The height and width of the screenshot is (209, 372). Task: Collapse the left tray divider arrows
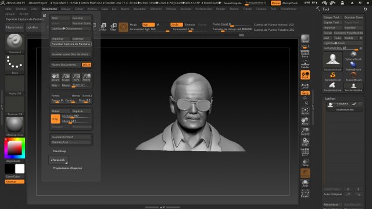pyautogui.click(x=2, y=107)
